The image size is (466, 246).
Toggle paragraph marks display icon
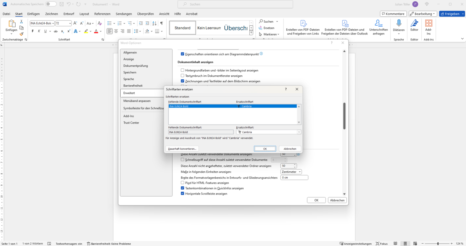tap(161, 23)
